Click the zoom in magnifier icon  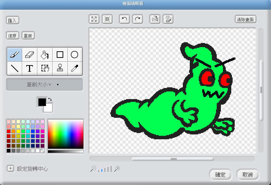(x=117, y=169)
